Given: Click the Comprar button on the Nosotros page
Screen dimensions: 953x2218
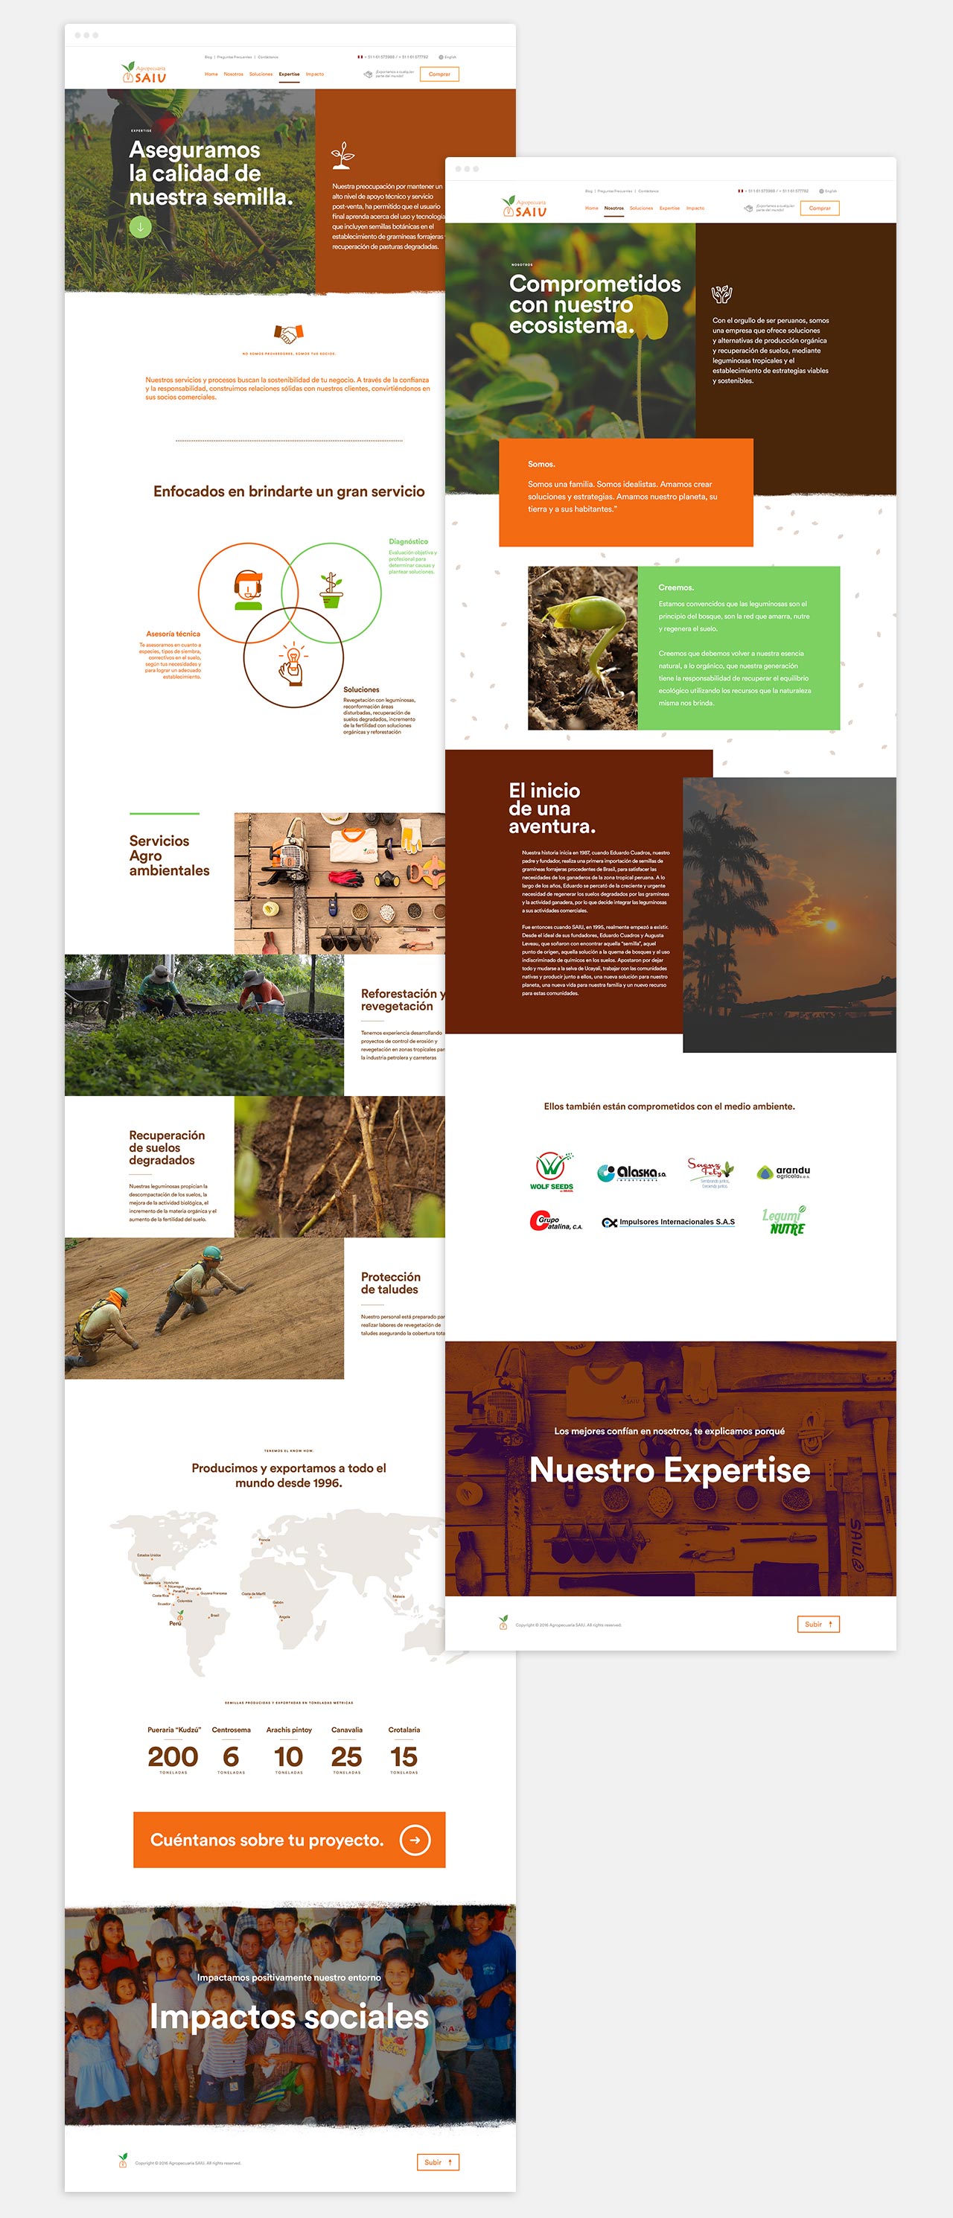Looking at the screenshot, I should coord(820,208).
